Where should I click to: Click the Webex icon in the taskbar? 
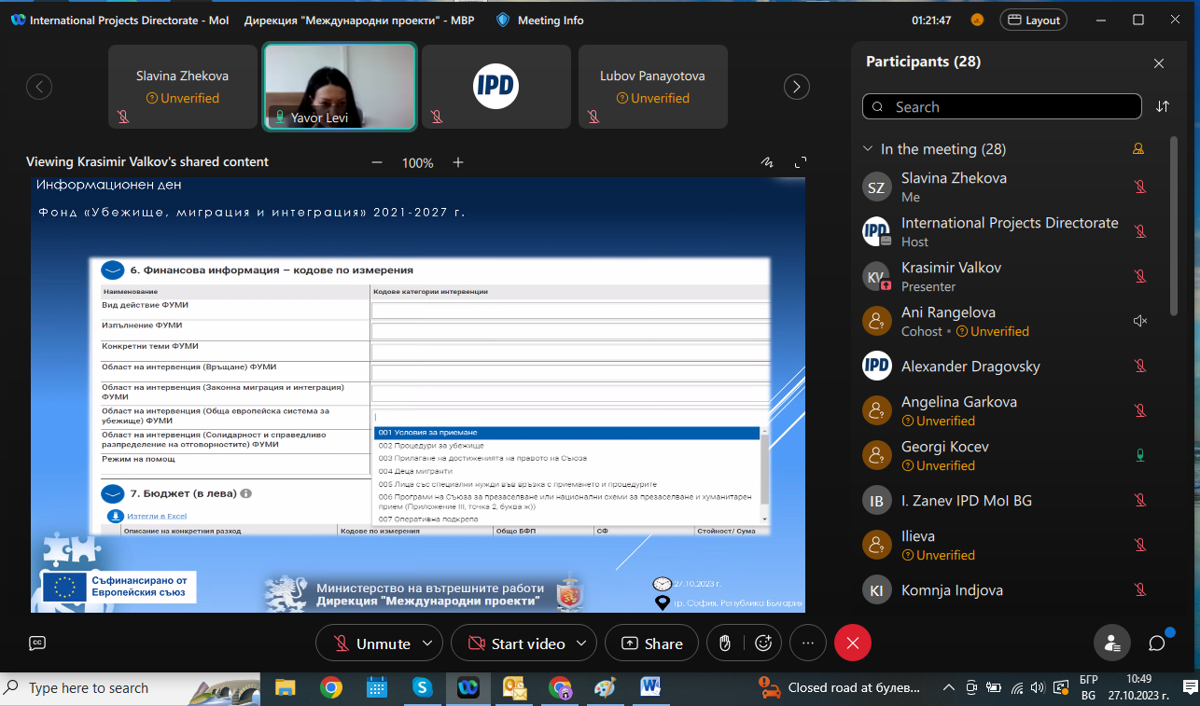[468, 687]
